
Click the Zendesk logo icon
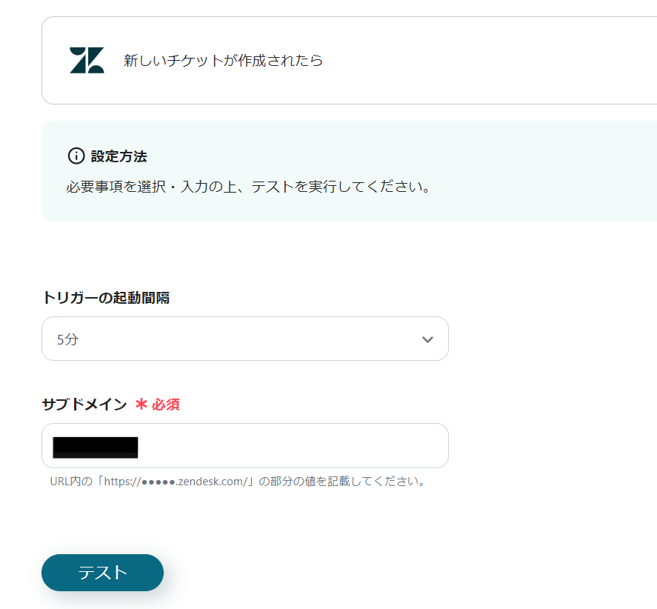[x=87, y=61]
